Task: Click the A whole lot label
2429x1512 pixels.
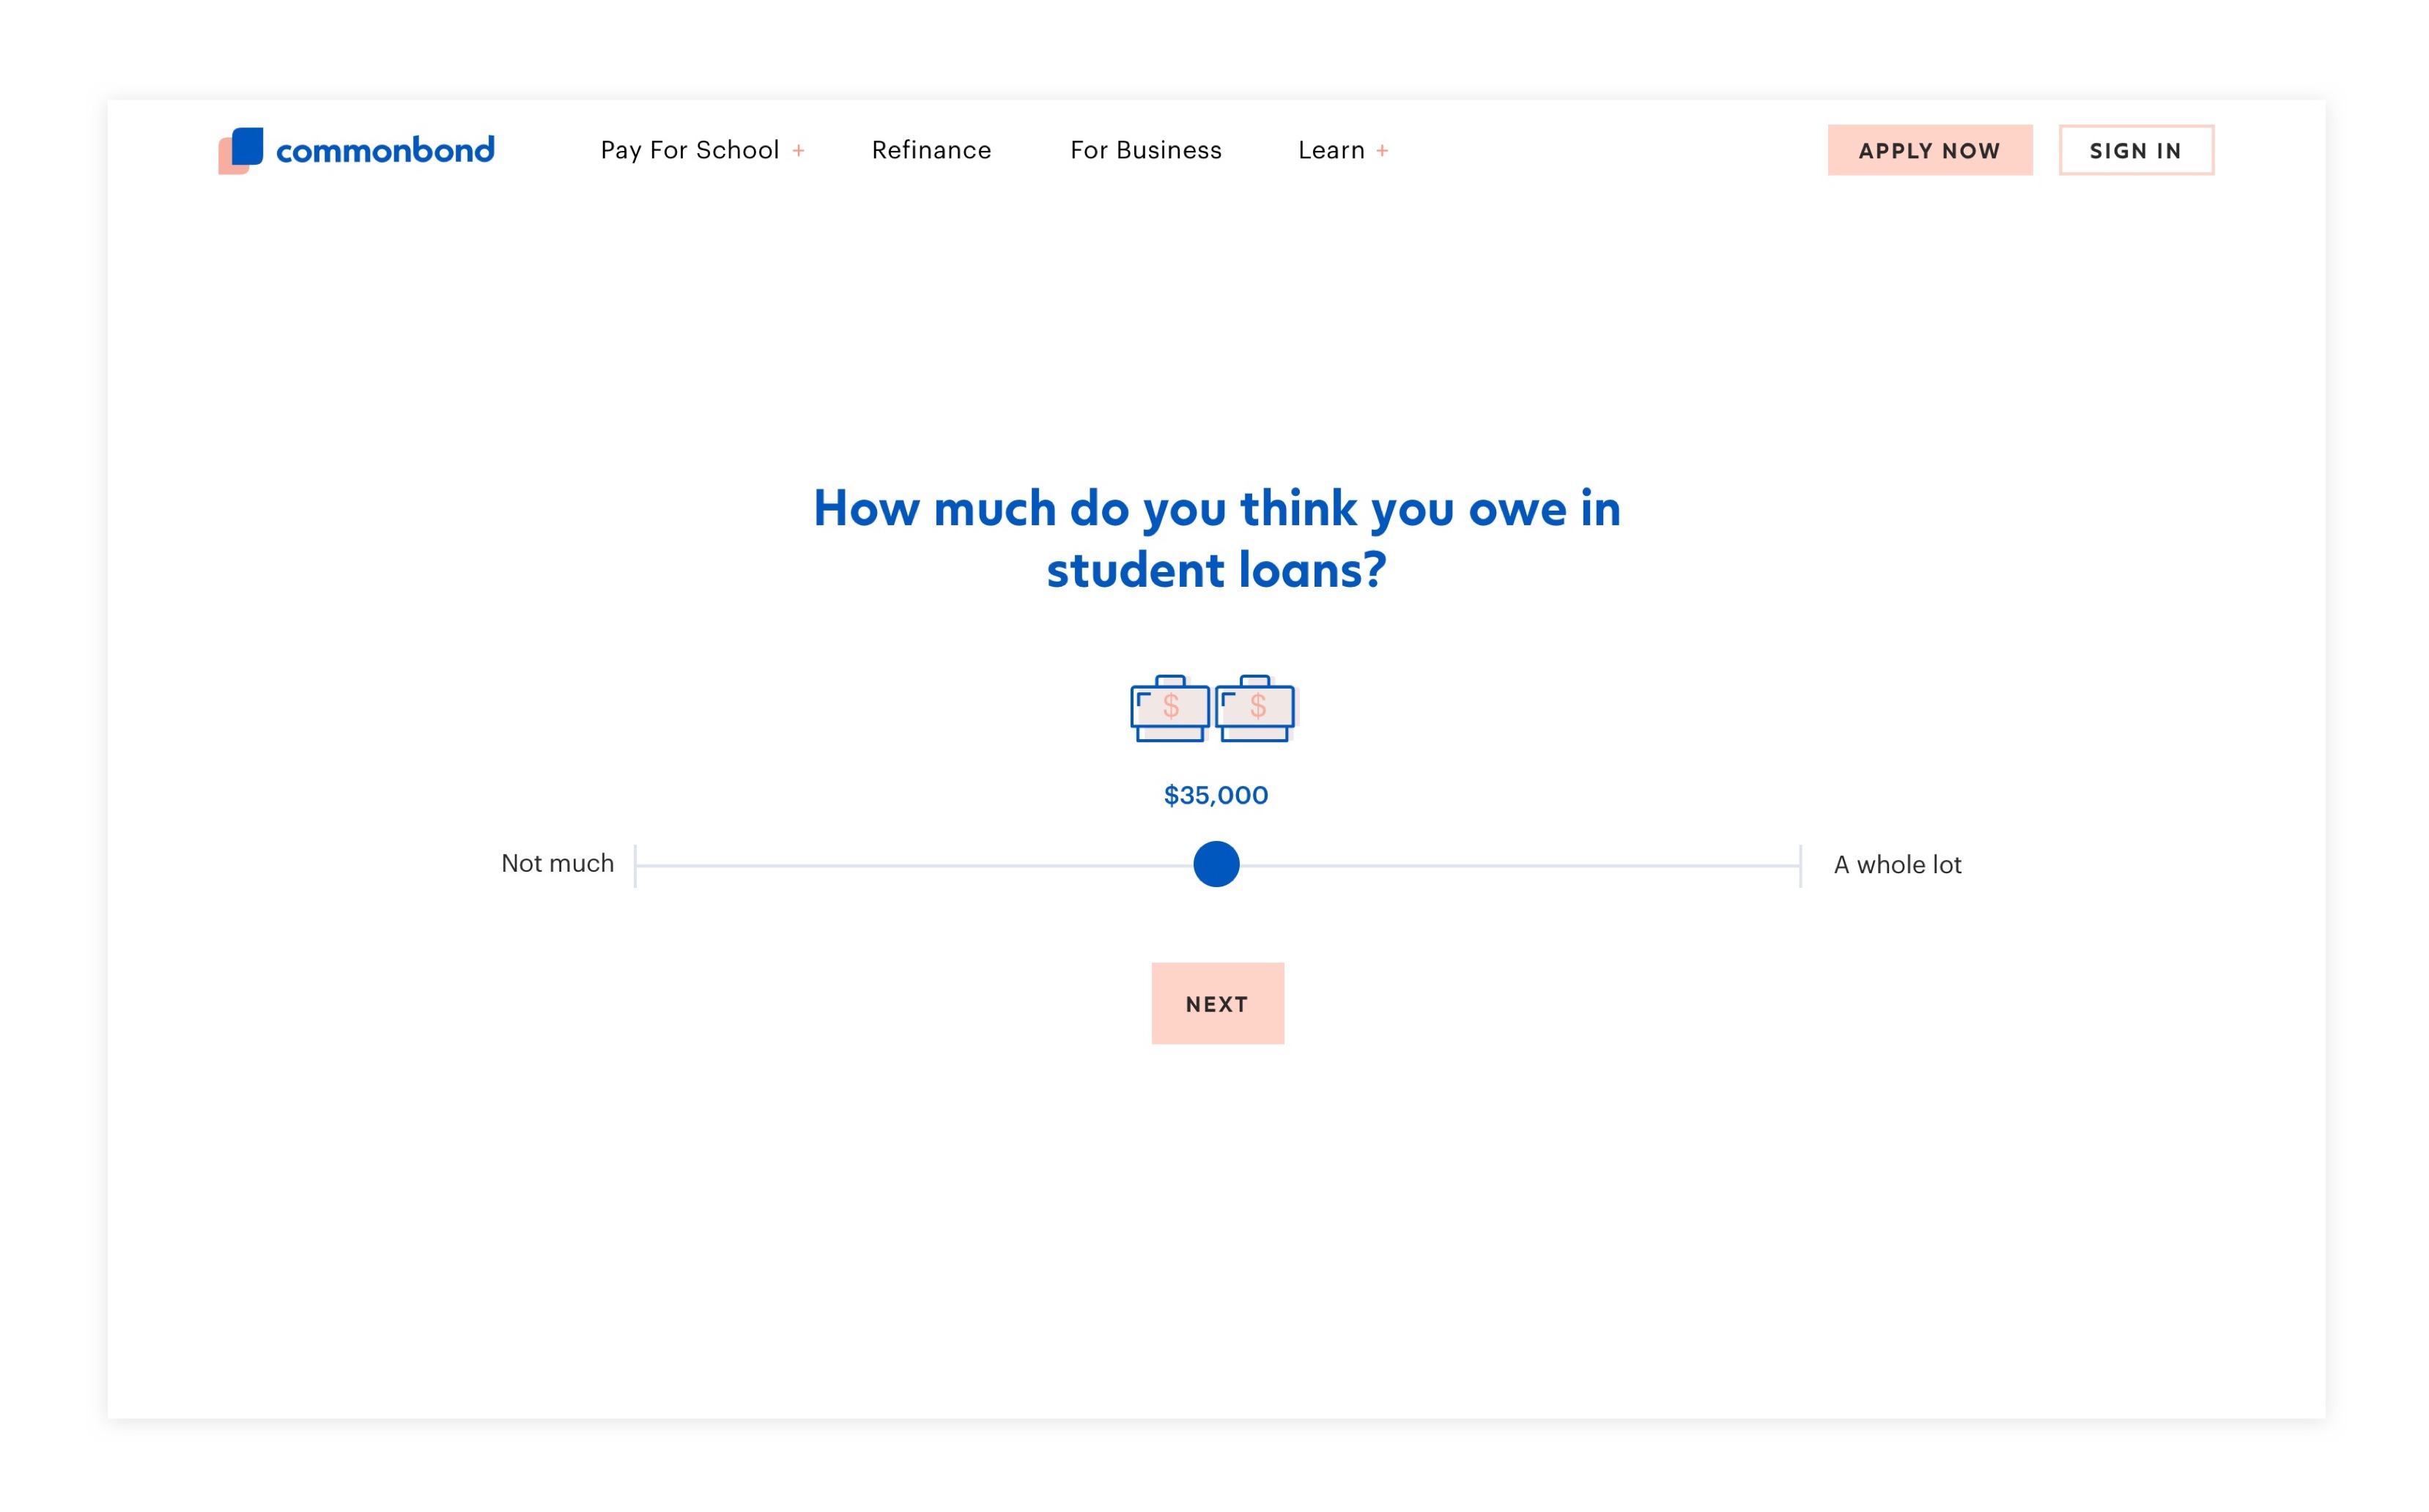Action: tap(1897, 864)
